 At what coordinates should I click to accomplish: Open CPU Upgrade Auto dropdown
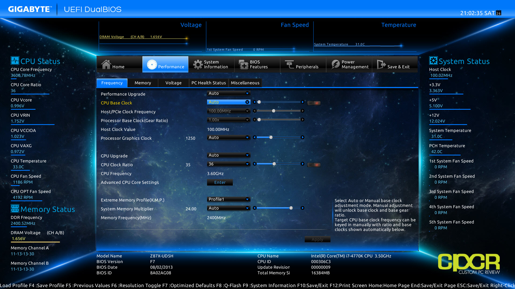pos(229,155)
